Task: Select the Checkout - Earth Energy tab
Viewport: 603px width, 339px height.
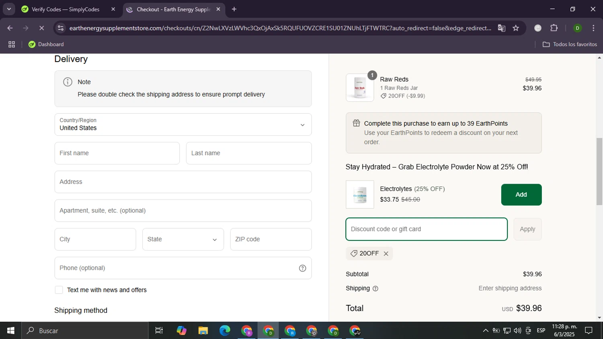Action: click(x=174, y=9)
